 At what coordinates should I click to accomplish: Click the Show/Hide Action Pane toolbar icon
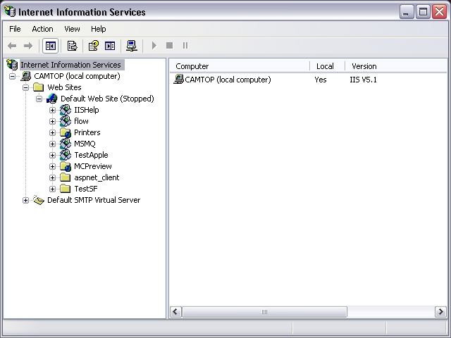pyautogui.click(x=110, y=46)
